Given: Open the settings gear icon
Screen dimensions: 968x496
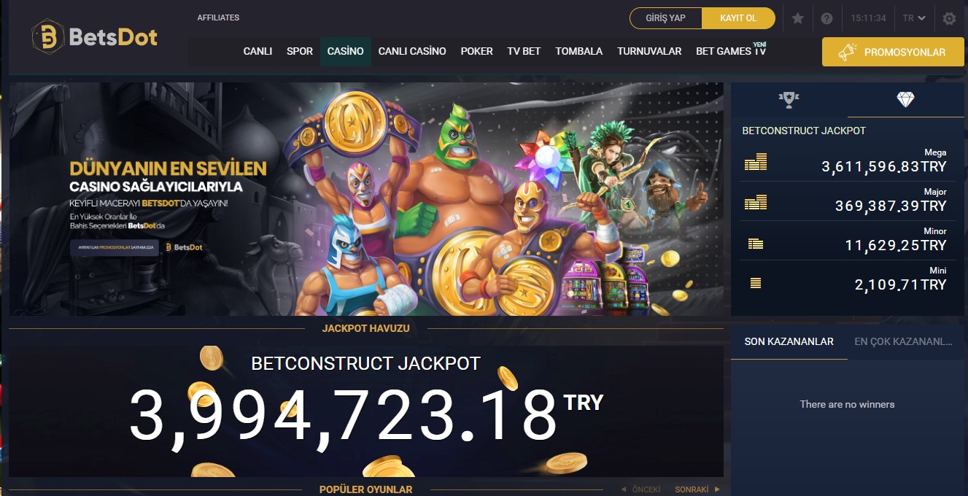Looking at the screenshot, I should pyautogui.click(x=949, y=18).
